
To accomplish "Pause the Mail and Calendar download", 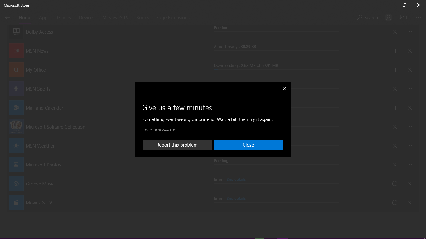I will point(395,108).
